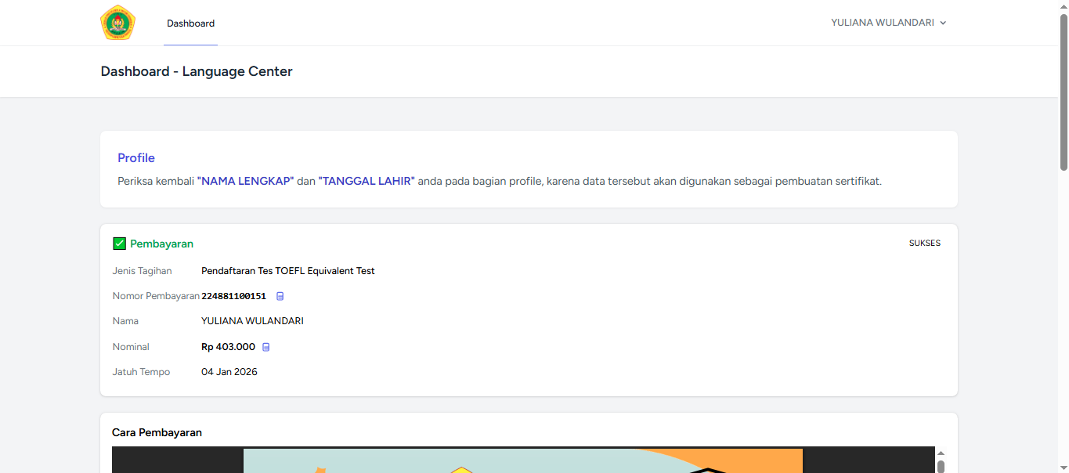This screenshot has width=1069, height=473.
Task: Click the "NAMA LENGKAP" highlighted text
Action: [x=245, y=181]
